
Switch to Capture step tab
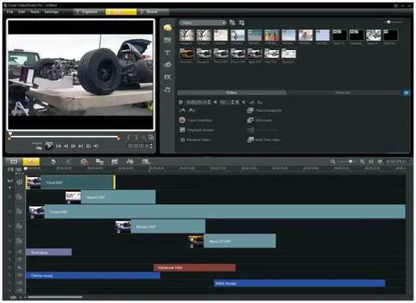click(89, 12)
